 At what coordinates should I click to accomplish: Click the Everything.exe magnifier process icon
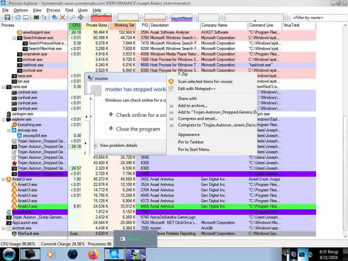click(14, 125)
